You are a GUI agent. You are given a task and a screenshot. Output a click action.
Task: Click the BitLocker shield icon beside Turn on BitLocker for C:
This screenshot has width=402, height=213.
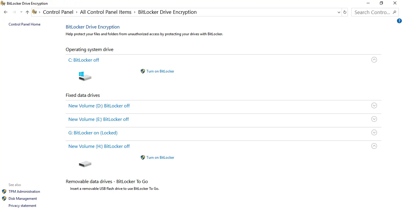click(143, 71)
